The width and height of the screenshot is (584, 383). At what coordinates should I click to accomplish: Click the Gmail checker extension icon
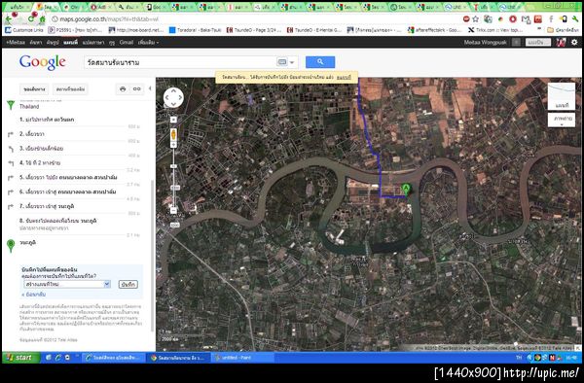(526, 19)
